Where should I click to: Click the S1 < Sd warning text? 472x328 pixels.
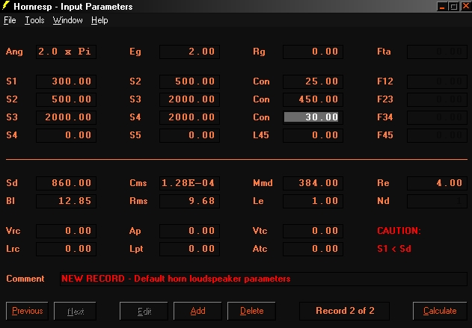point(394,249)
